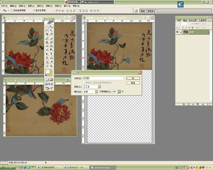Click the Windows Start button
Image resolution: width=213 pixels, height=170 pixels.
tap(8, 168)
